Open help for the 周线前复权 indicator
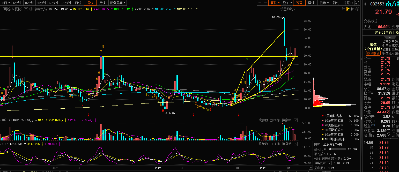399x172 pixels. coord(26,9)
